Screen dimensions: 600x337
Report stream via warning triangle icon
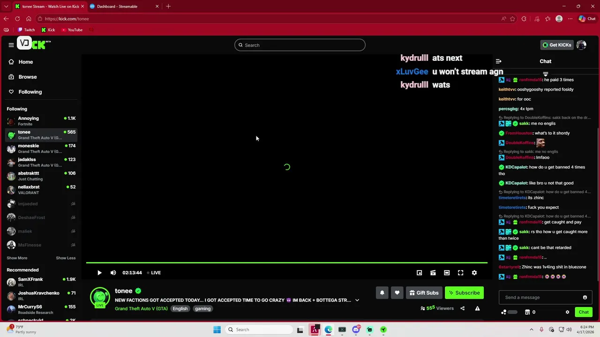point(477,308)
